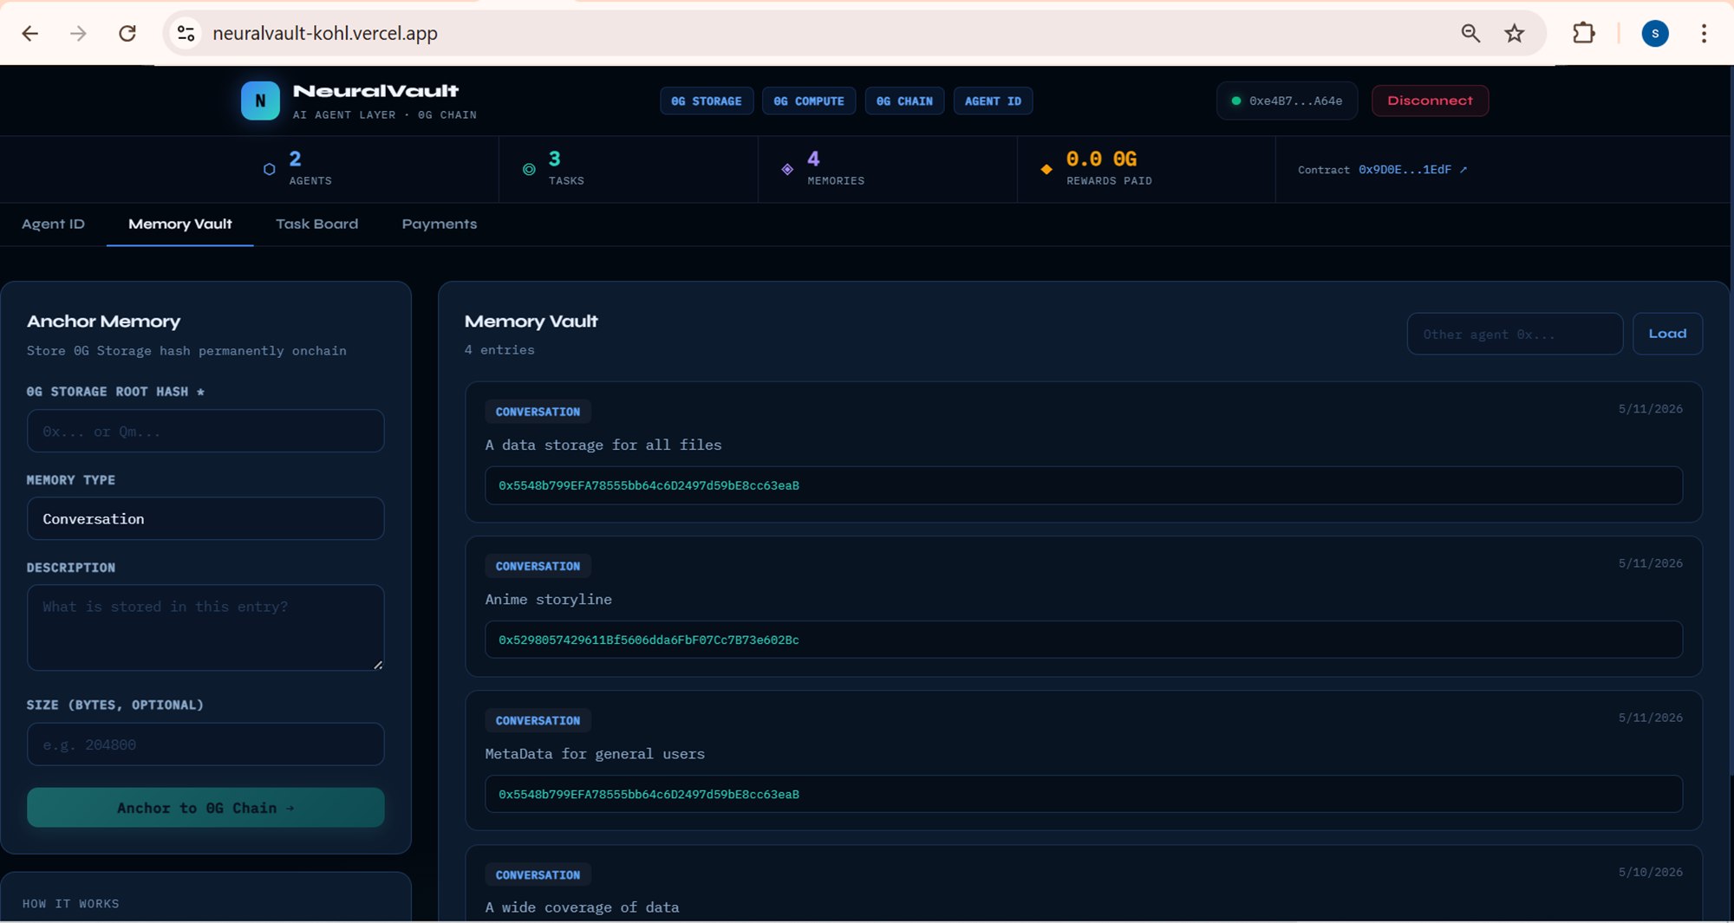Viewport: 1734px width, 923px height.
Task: Open site information icon in address bar
Action: coord(186,33)
